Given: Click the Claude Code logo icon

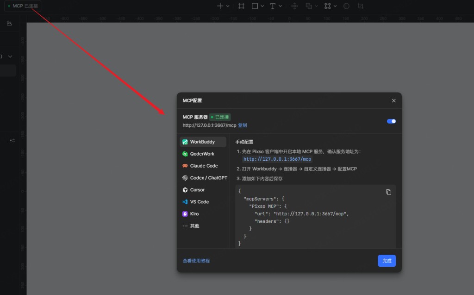Looking at the screenshot, I should (185, 166).
